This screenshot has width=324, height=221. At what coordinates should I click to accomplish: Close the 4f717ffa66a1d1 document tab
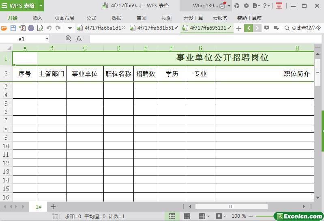pos(123,28)
